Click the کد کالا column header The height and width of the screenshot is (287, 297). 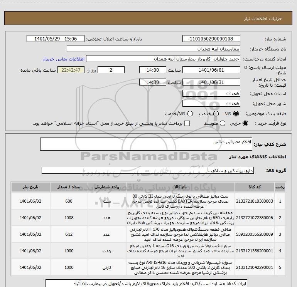point(255,187)
